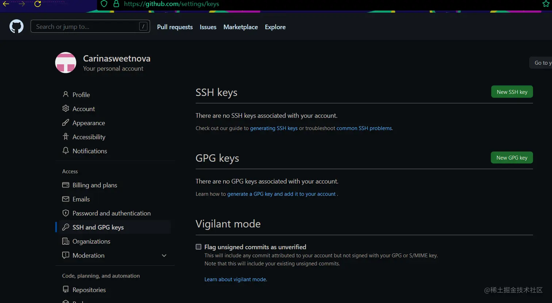Click the Account gear icon

click(x=66, y=108)
